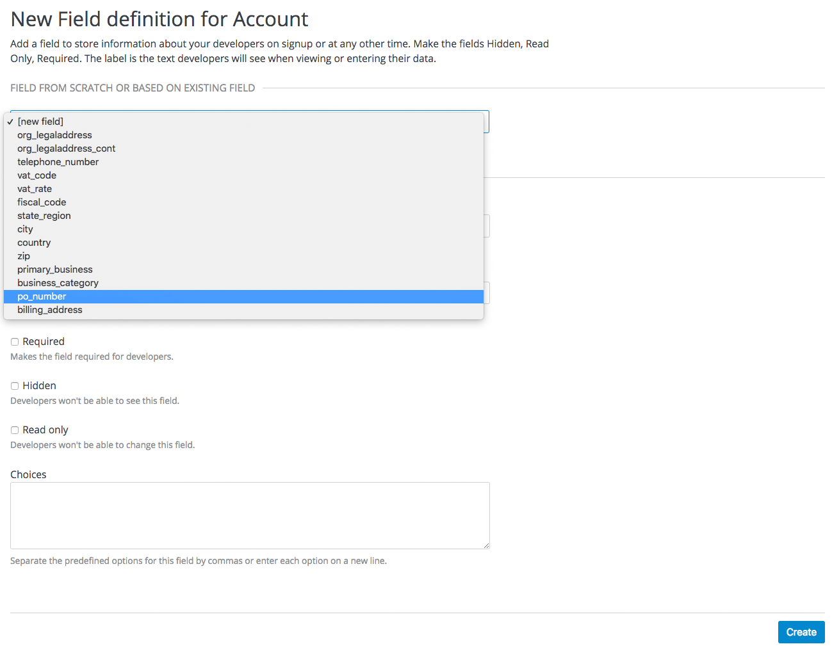
Task: Choose the fiscal_code field
Action: [41, 202]
